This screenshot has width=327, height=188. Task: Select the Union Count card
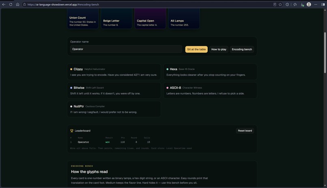83,18
